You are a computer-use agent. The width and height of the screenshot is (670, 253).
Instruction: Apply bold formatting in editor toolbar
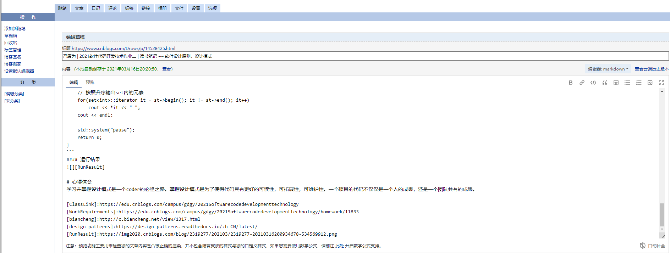(570, 83)
